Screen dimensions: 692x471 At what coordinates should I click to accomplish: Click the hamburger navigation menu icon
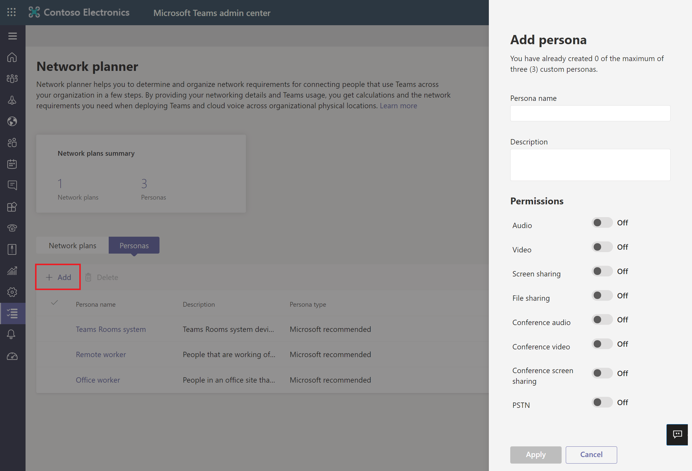[x=12, y=36]
